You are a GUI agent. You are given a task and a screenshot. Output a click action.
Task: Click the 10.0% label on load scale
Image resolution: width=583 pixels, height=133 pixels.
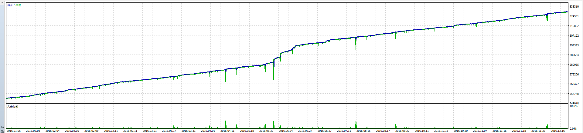point(574,106)
